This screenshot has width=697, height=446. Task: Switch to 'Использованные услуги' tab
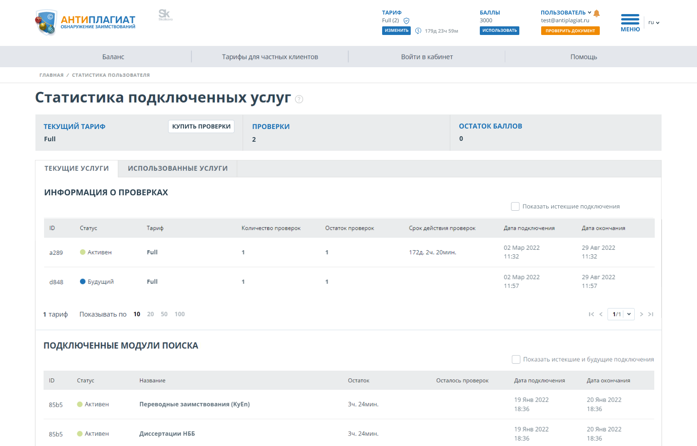click(178, 168)
